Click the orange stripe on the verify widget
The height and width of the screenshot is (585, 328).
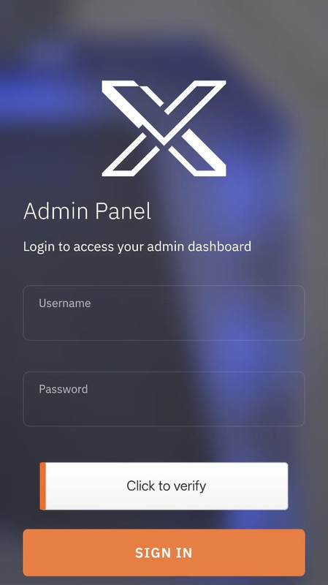(x=42, y=486)
